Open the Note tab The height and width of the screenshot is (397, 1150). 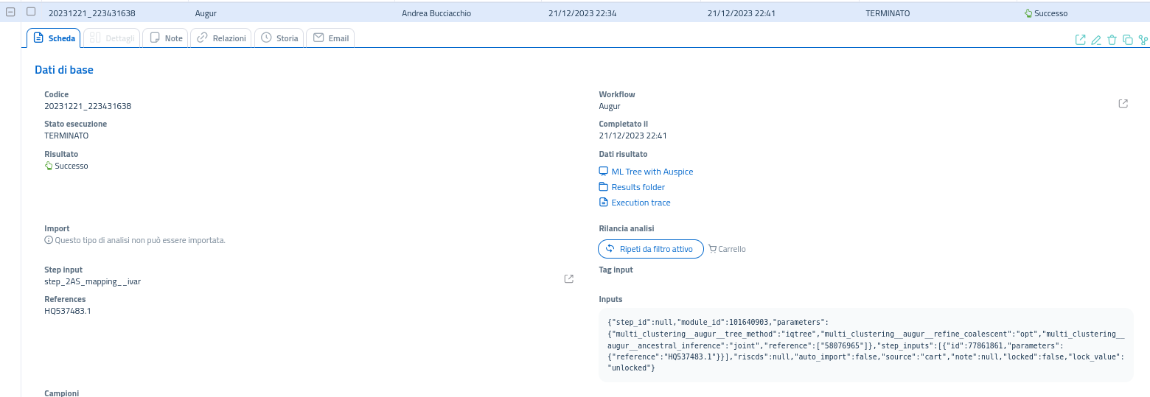click(x=166, y=38)
